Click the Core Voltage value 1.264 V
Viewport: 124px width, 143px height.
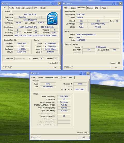pyautogui.click(x=41, y=23)
